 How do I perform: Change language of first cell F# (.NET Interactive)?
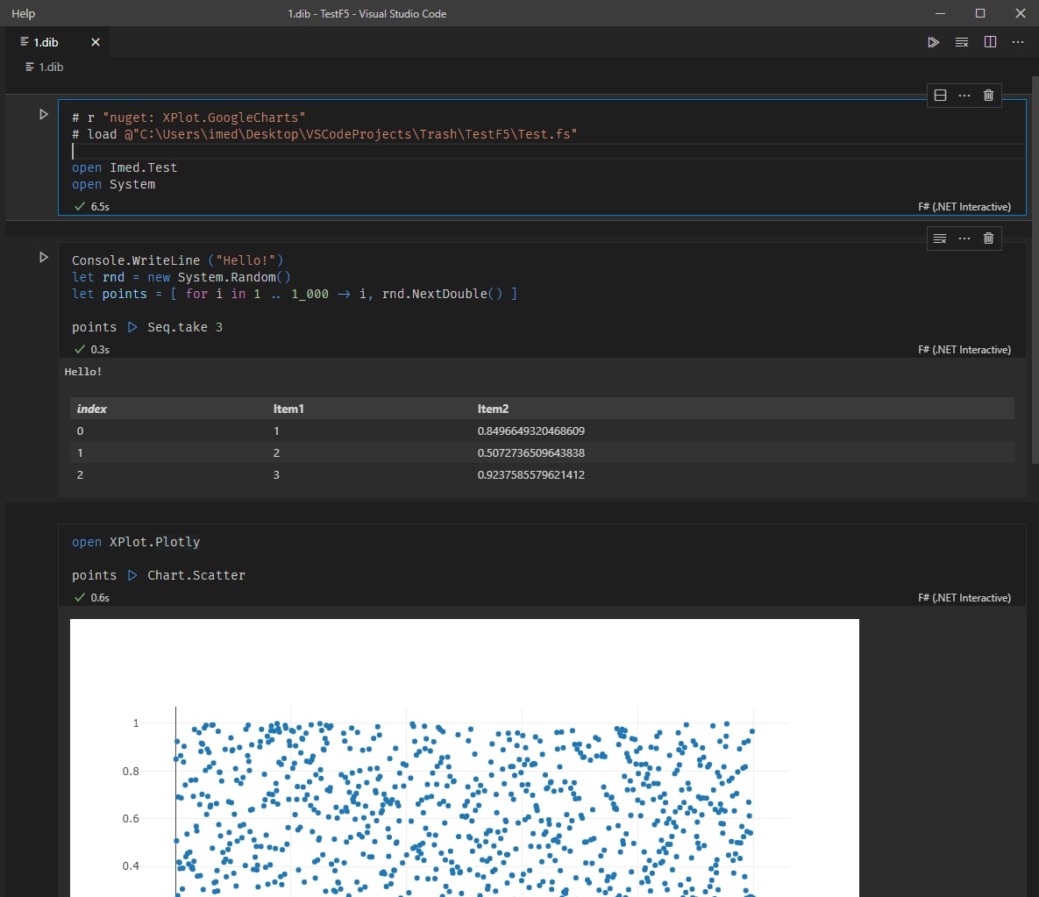click(964, 207)
